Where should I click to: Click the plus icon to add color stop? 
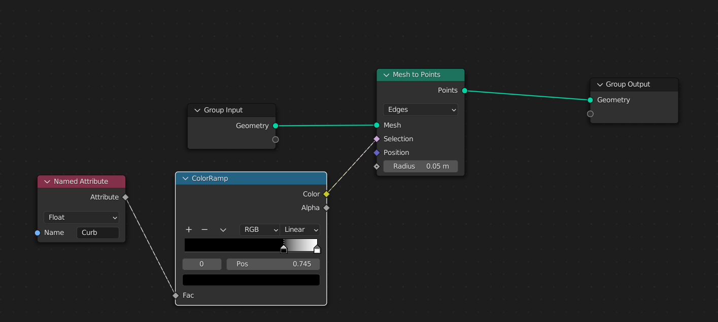click(189, 229)
